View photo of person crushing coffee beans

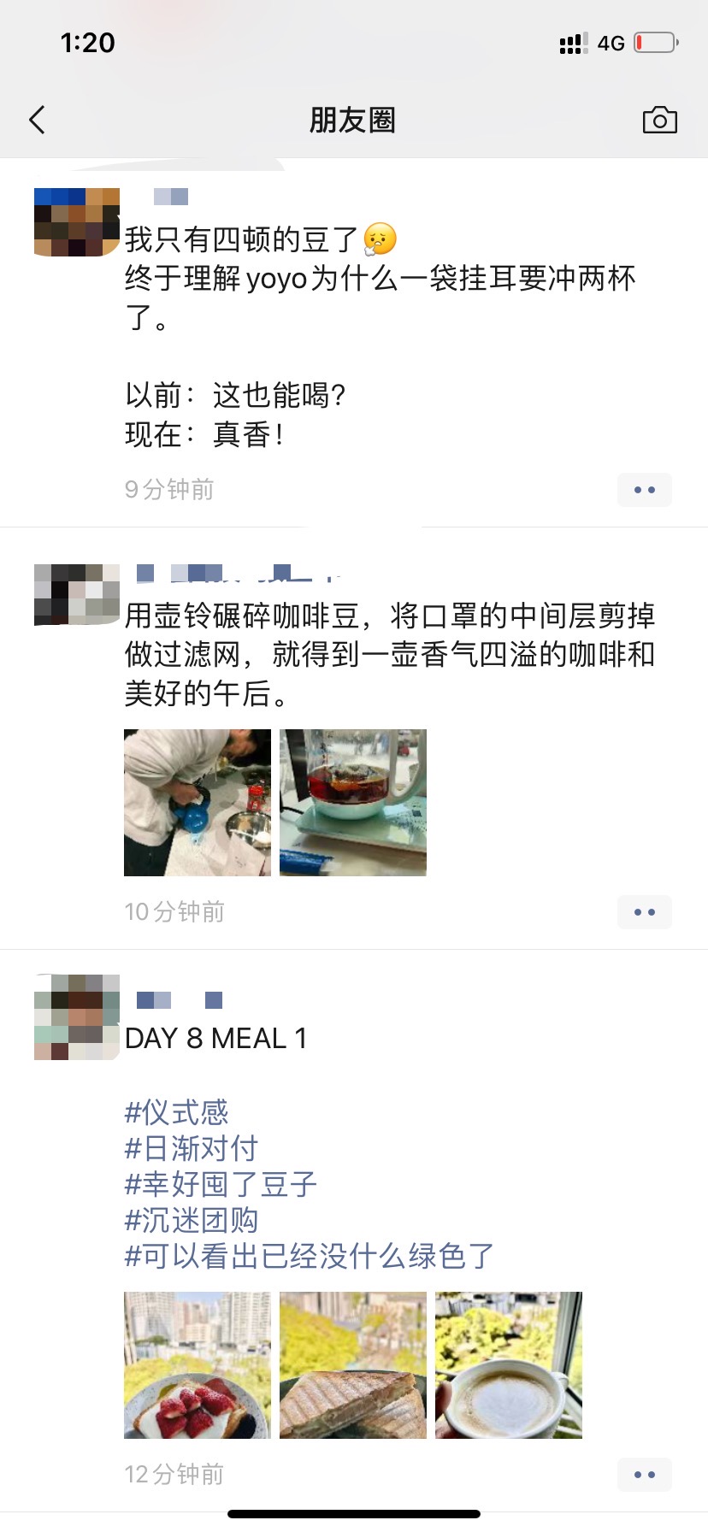[x=198, y=803]
